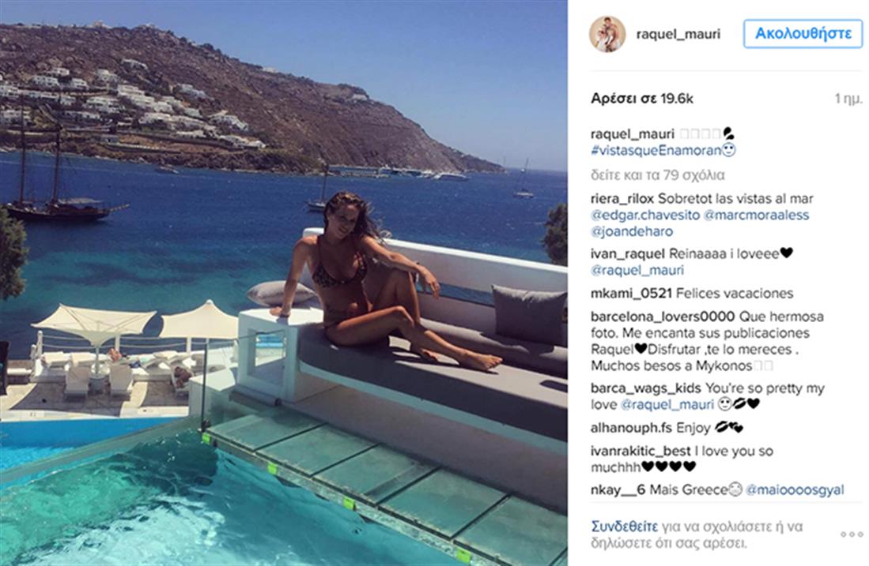Click the Συνδεθείτε login link
This screenshot has height=566, width=869.
coord(625,527)
